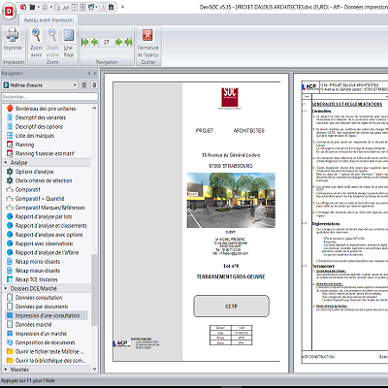Viewport: 388px width, 388px height.
Task: Open Composition de documents
Action: pyautogui.click(x=45, y=342)
